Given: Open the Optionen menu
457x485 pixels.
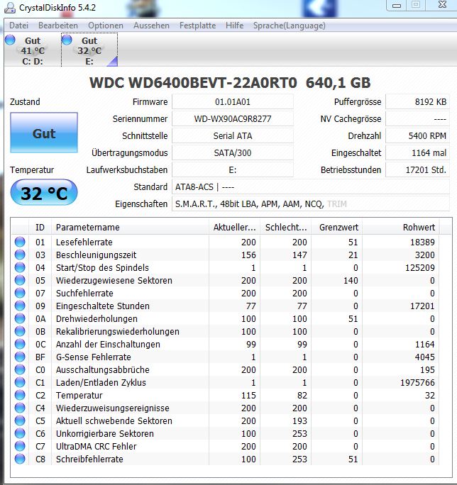Looking at the screenshot, I should click(106, 26).
